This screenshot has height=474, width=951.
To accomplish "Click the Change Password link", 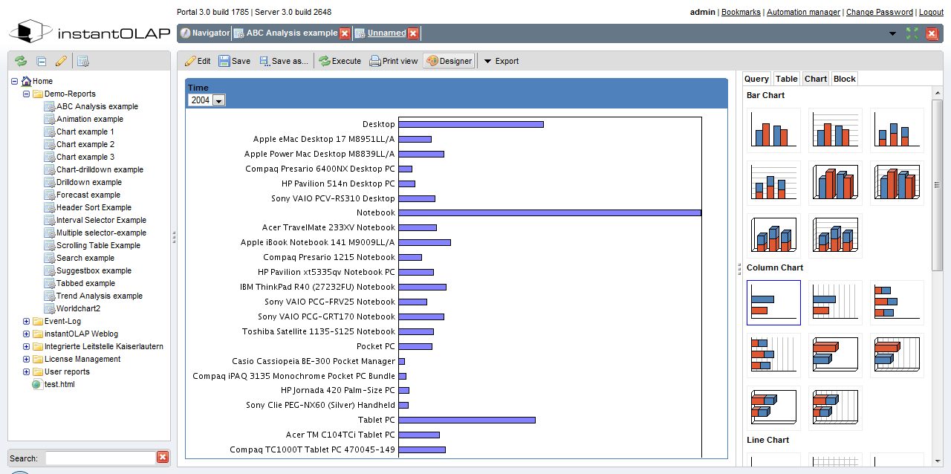I will [880, 12].
